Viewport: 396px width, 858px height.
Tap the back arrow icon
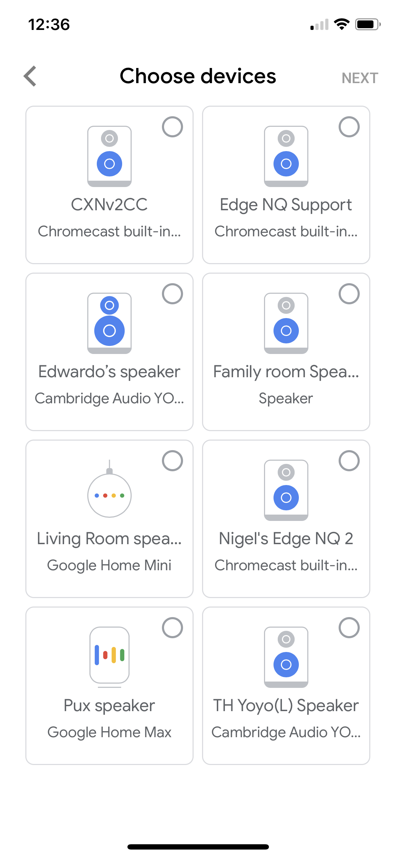point(30,76)
